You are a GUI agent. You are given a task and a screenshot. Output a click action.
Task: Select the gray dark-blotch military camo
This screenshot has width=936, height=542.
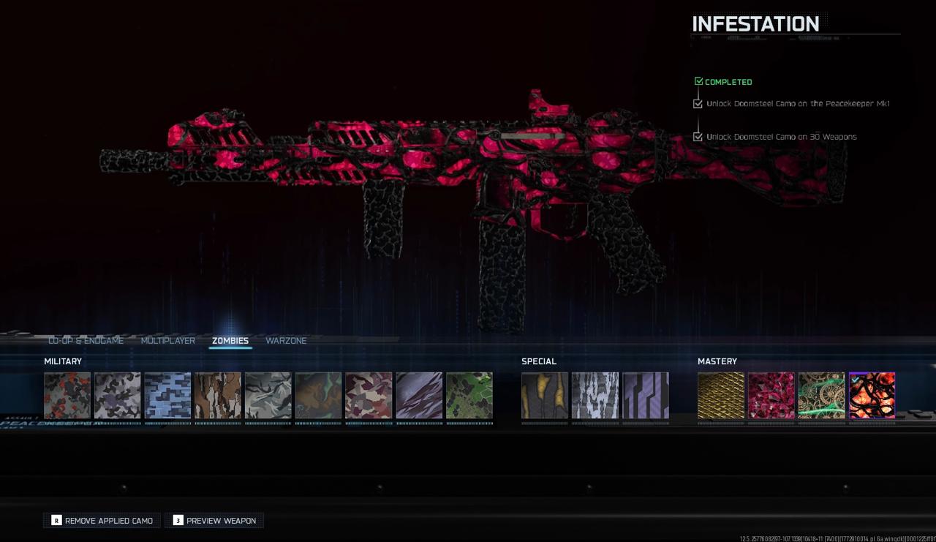(118, 396)
